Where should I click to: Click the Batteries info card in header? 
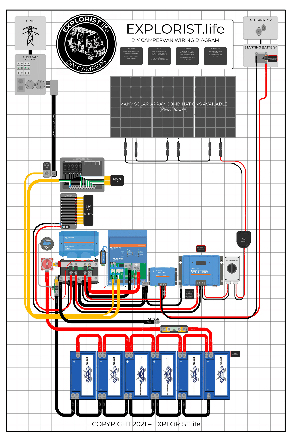pos(131,56)
